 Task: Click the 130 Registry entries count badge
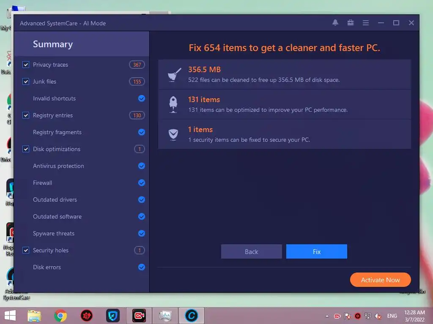[137, 115]
